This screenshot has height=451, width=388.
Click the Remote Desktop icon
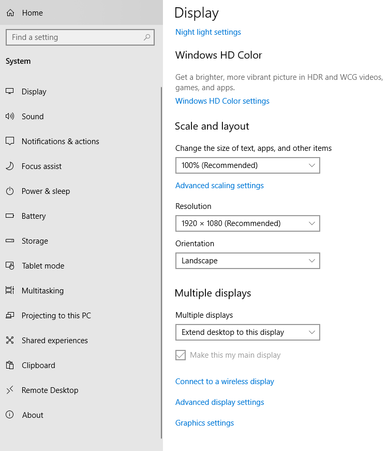click(x=10, y=390)
